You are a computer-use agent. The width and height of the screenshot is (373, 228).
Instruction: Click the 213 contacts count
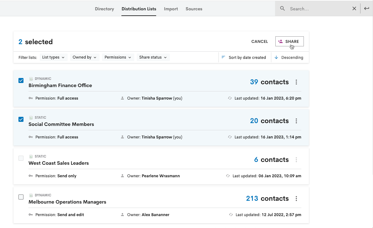coord(267,198)
